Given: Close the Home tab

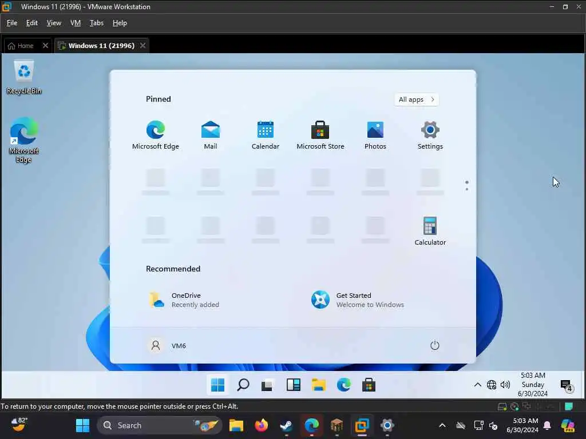Looking at the screenshot, I should point(45,46).
